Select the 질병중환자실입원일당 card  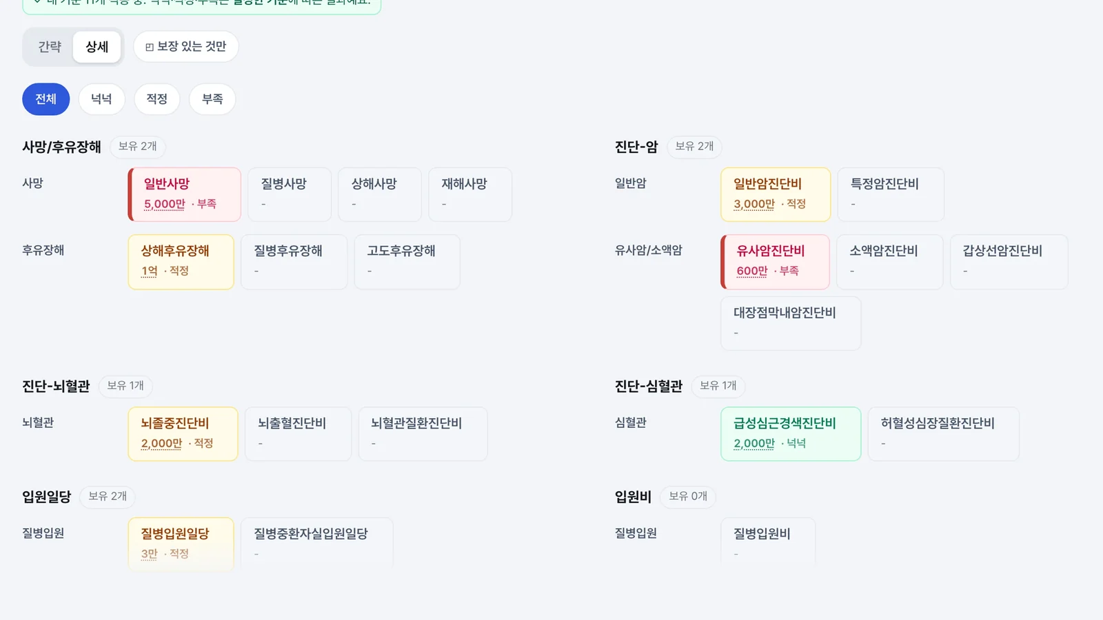(x=317, y=544)
